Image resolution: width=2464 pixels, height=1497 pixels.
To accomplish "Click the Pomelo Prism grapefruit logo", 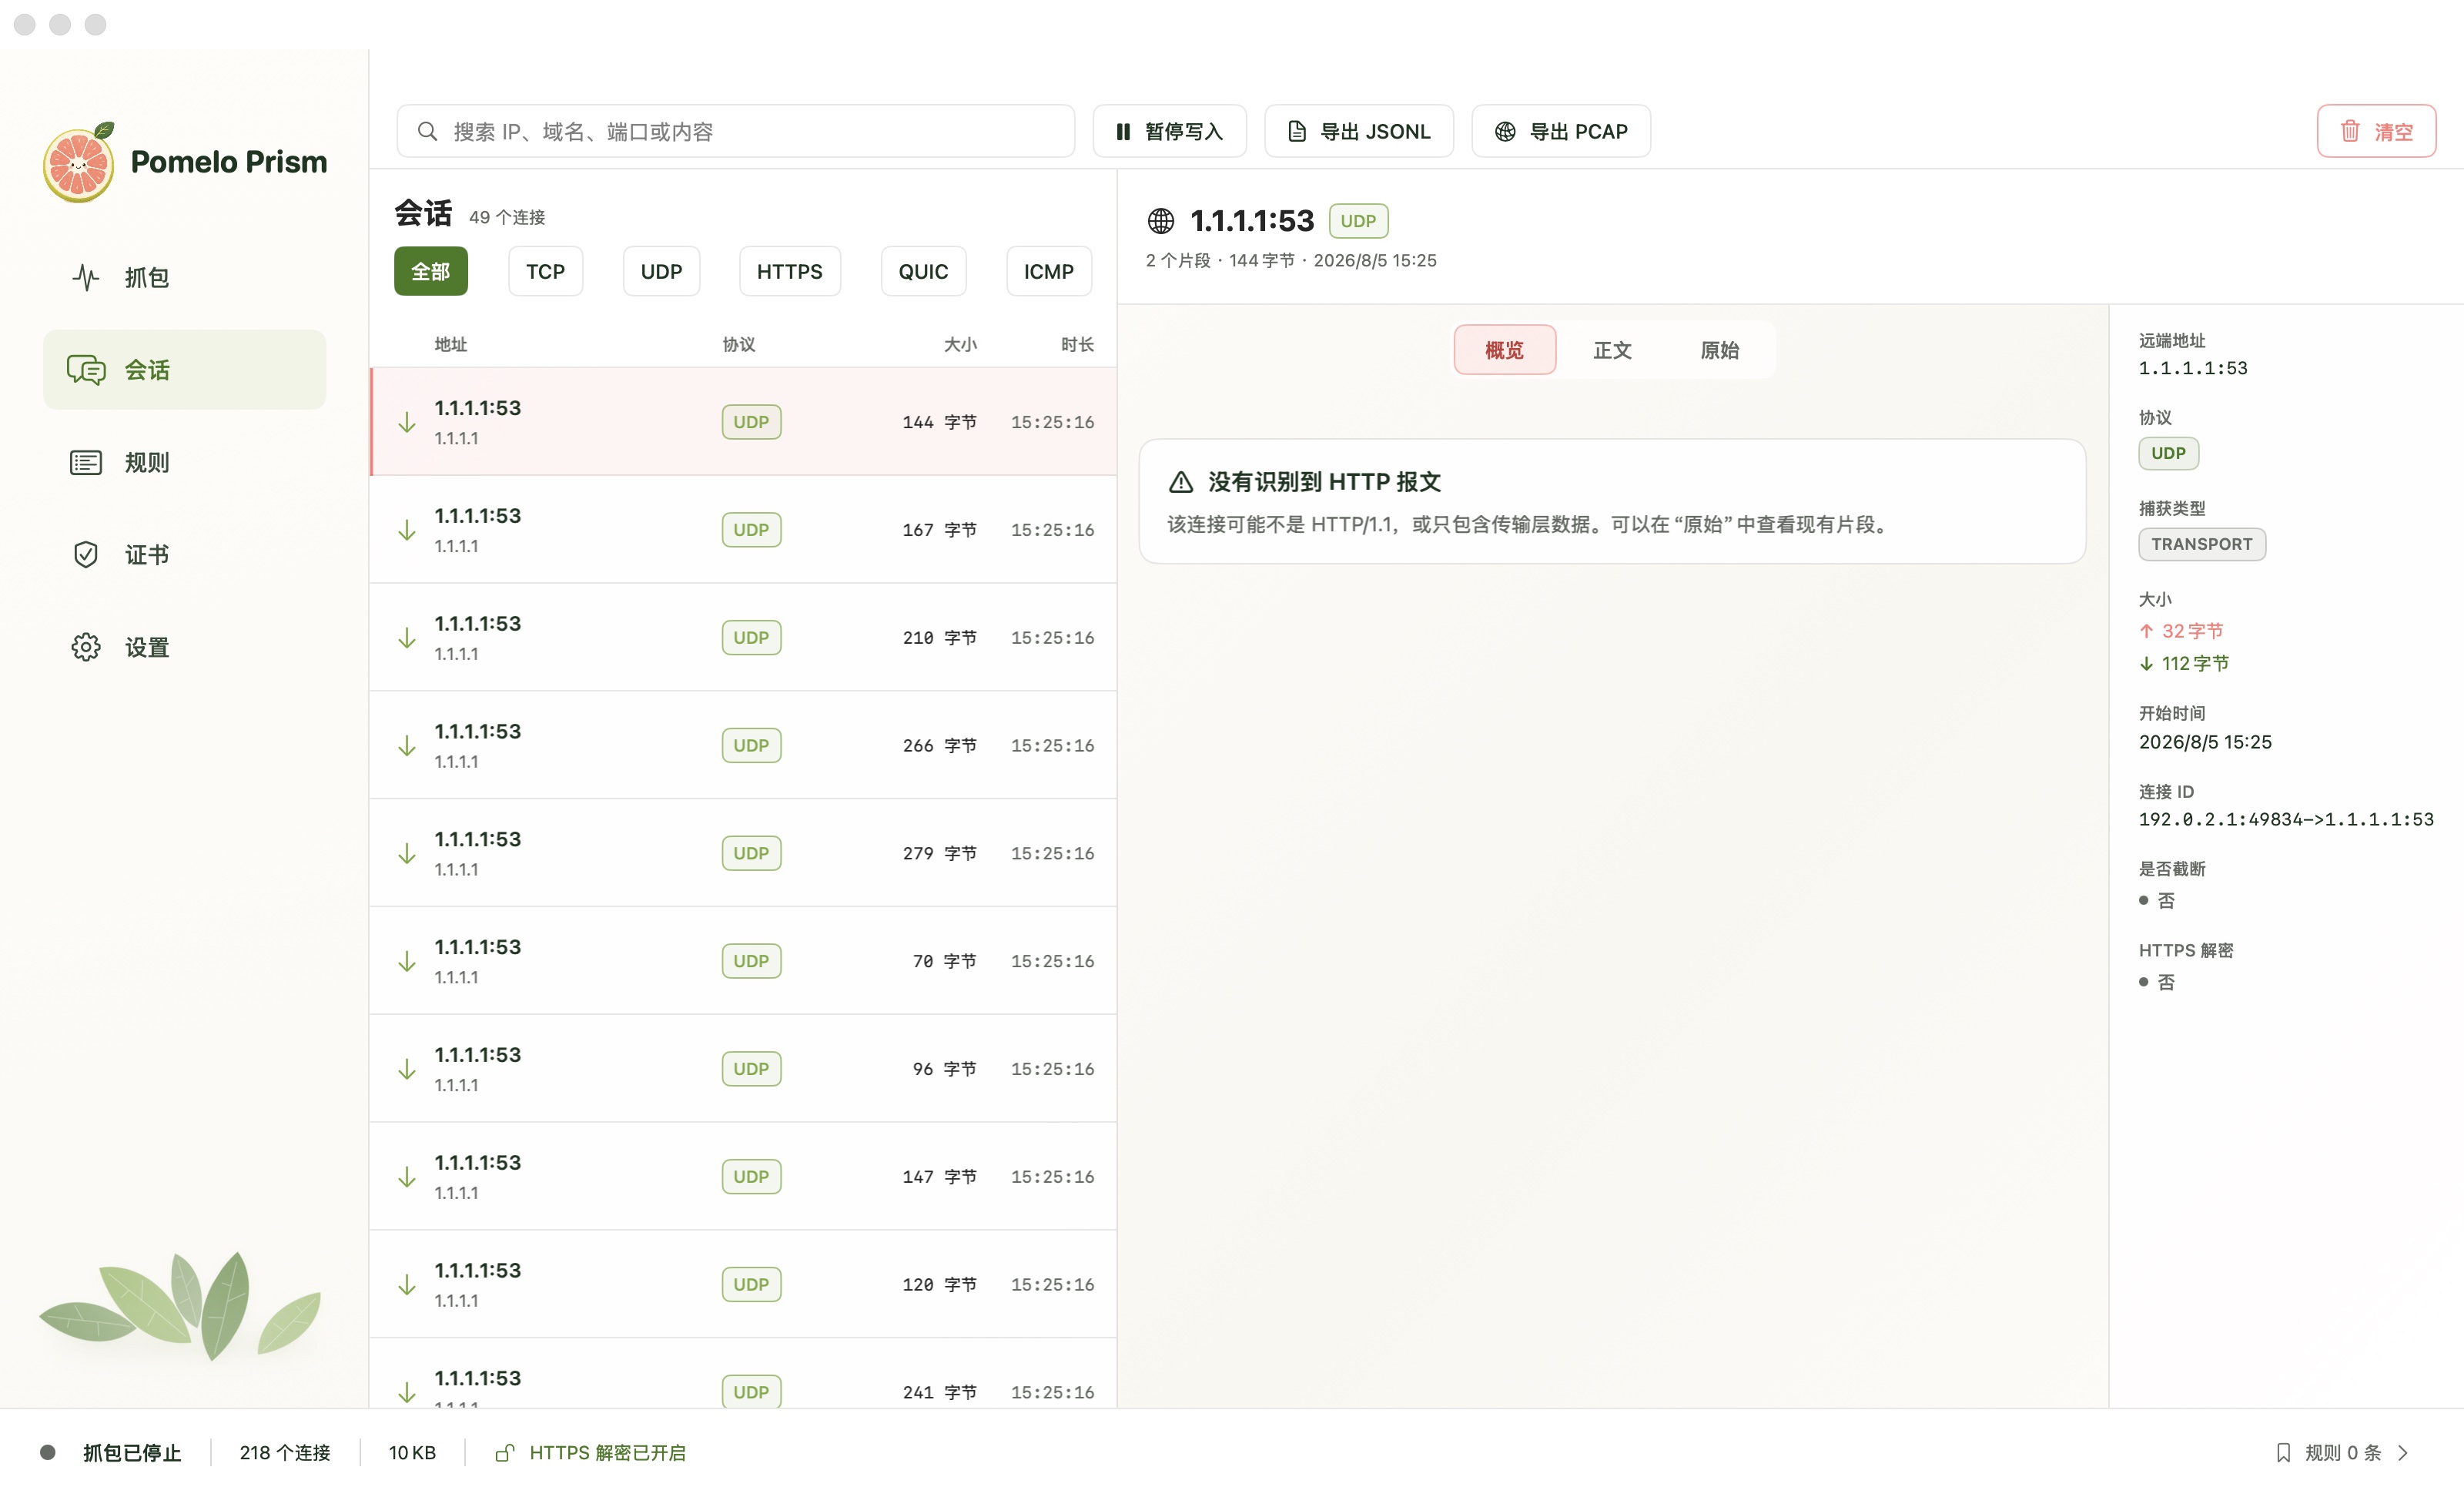I will click(80, 162).
